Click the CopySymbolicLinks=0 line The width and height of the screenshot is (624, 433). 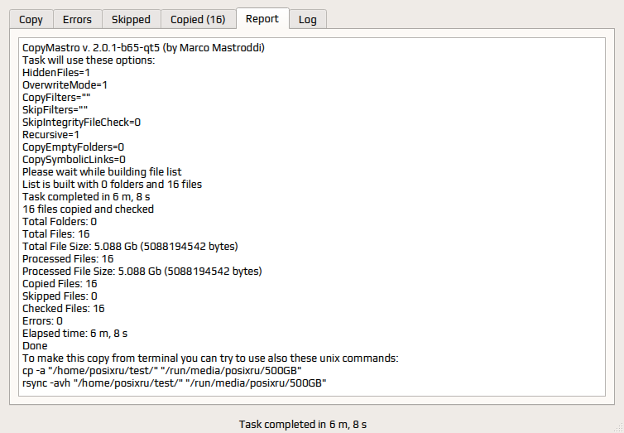tap(74, 160)
